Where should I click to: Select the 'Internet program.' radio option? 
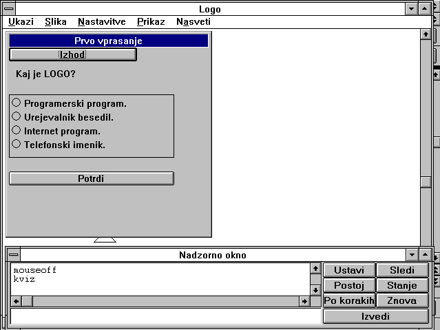pyautogui.click(x=56, y=131)
